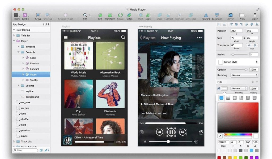
Task: Toggle horizontal Flip button
Action: pos(249,45)
